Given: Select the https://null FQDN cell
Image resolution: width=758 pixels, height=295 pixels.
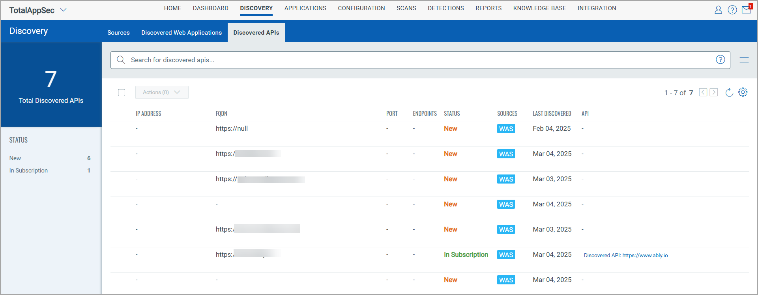Looking at the screenshot, I should tap(232, 128).
